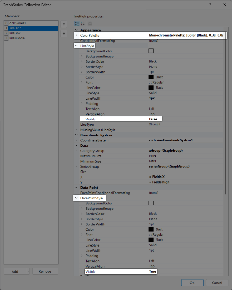Expand MissingValuesLineStyle property
This screenshot has width=232, height=290.
point(76,130)
